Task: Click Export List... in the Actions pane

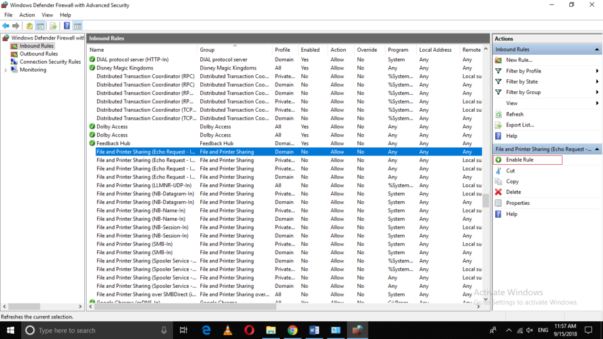Action: (x=519, y=125)
